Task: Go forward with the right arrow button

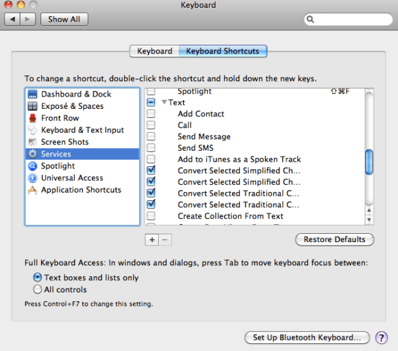Action: coord(28,19)
